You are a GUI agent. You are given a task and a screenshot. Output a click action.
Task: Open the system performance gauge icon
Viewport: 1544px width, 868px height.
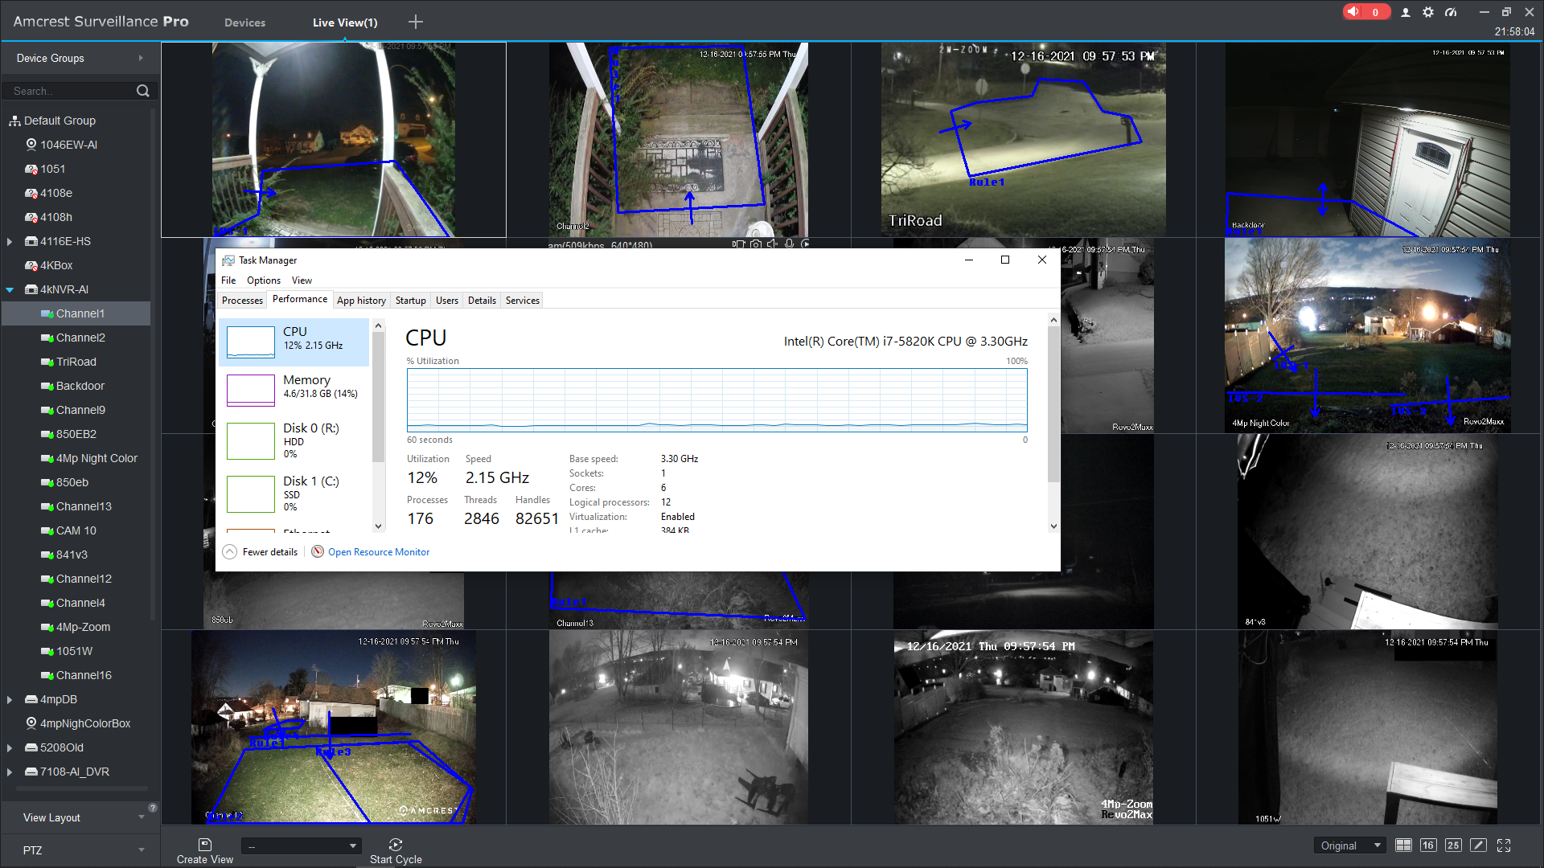tap(1451, 12)
